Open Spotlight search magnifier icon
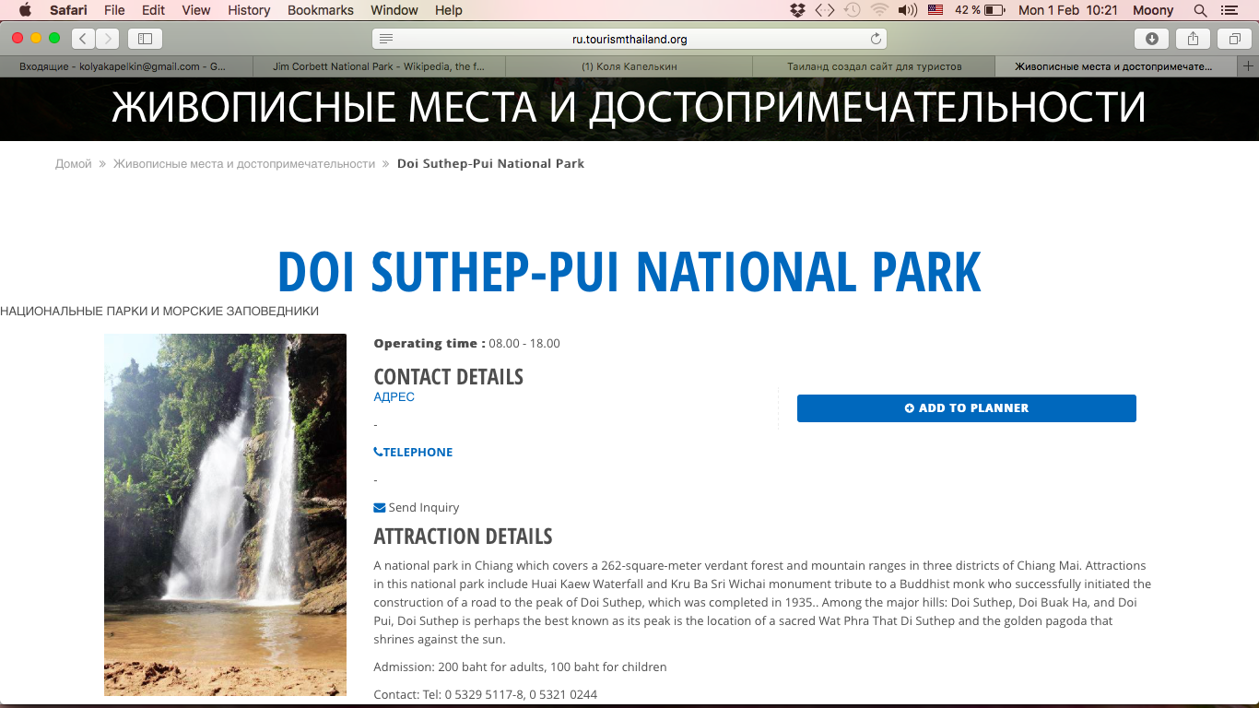 pos(1200,10)
